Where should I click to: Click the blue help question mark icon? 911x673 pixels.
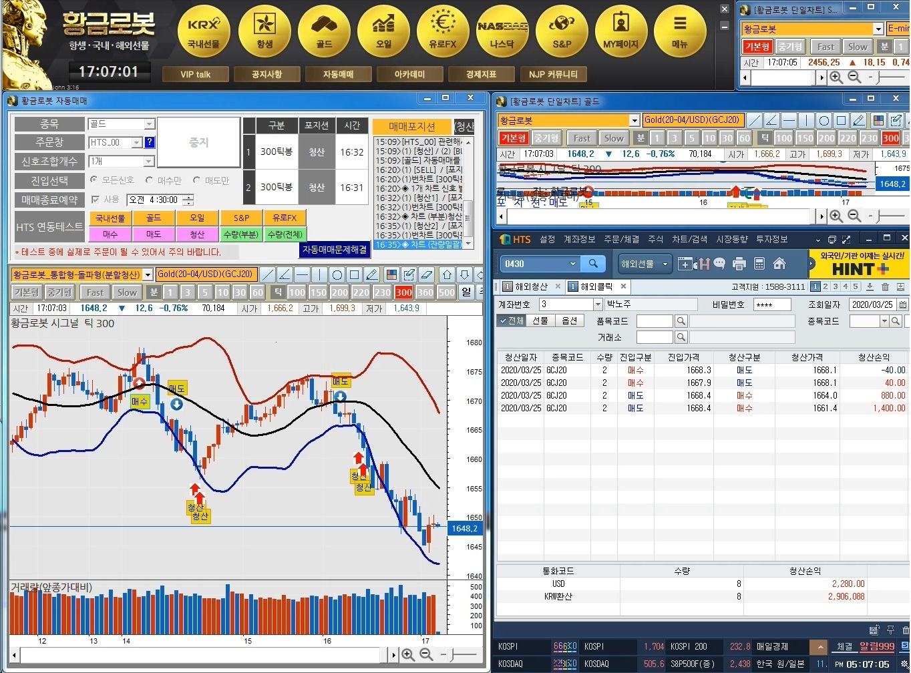pyautogui.click(x=150, y=142)
